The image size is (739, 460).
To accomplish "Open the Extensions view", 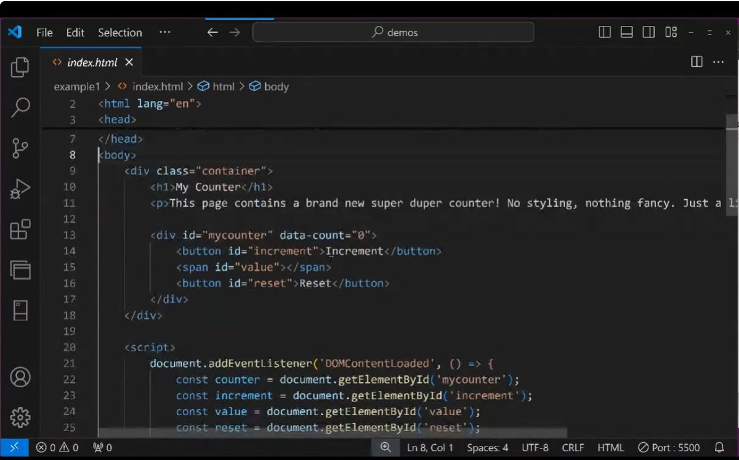I will (20, 230).
